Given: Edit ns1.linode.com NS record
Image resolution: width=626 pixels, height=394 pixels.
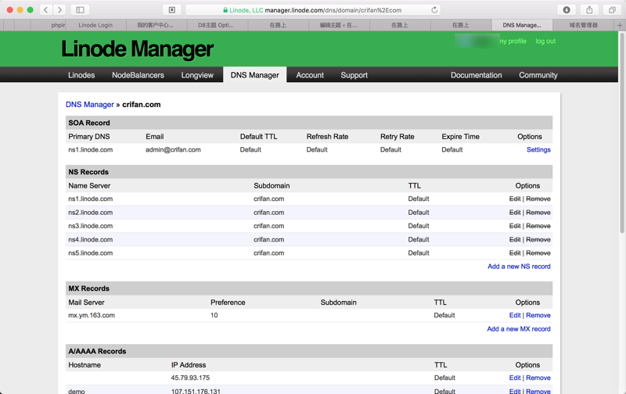Looking at the screenshot, I should [x=515, y=199].
